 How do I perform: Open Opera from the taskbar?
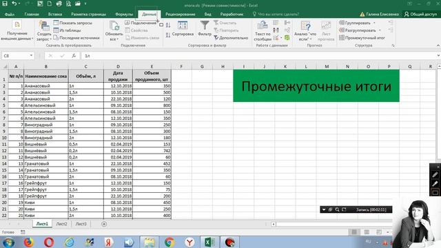point(49,242)
